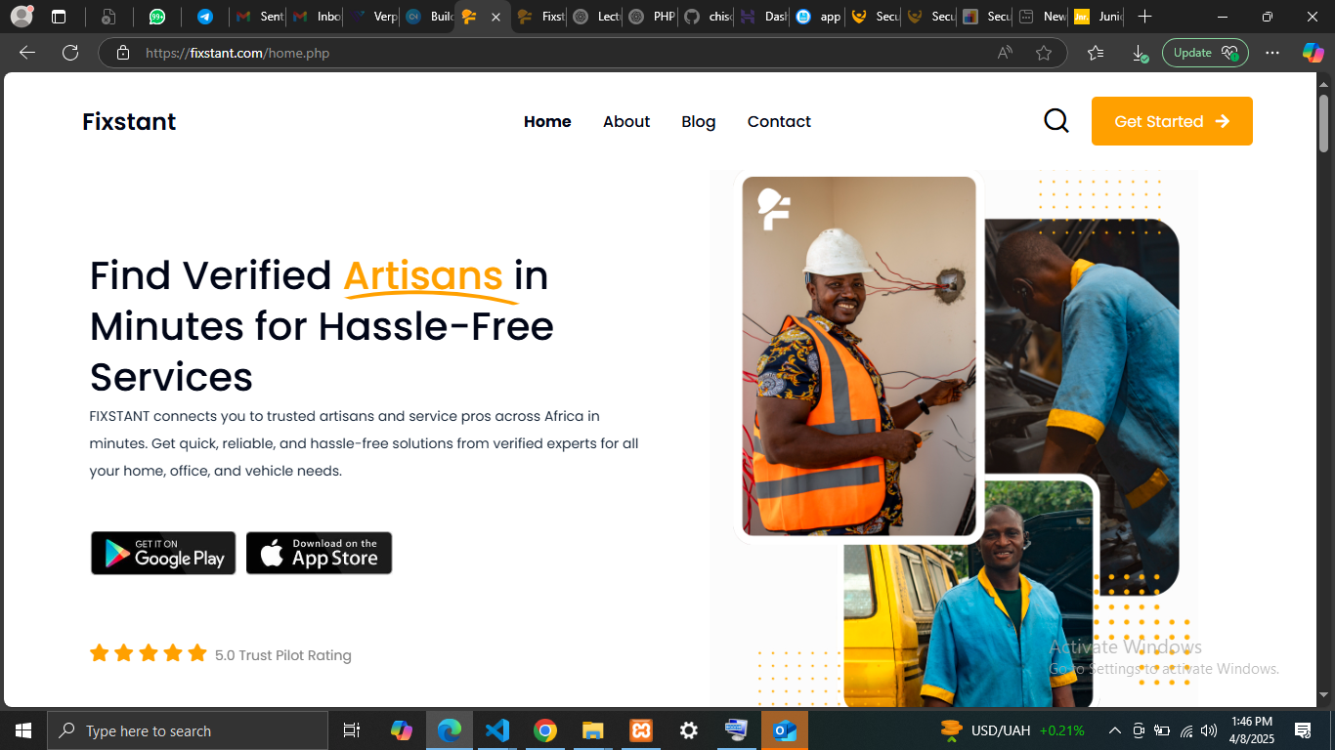The width and height of the screenshot is (1335, 750).
Task: Close the active Fixstant tab
Action: 495,17
